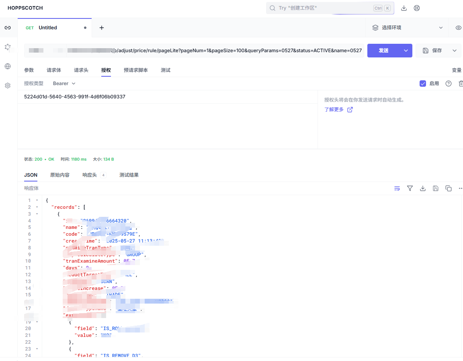Click the 授权类型 label
Screen dimensions: 463x361
34,84
